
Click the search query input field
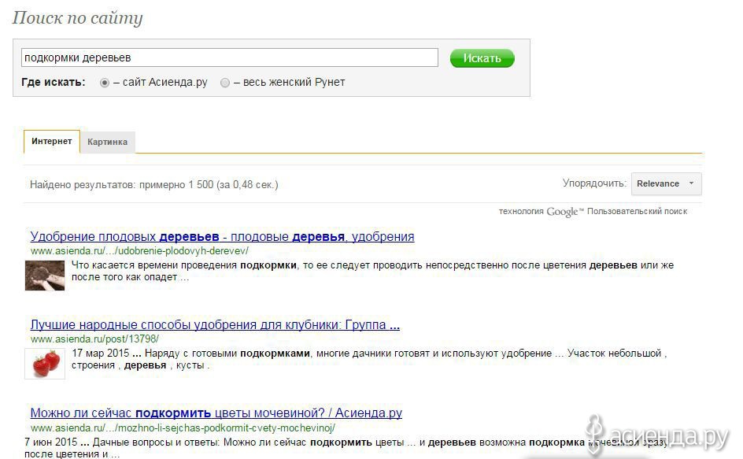tap(229, 57)
